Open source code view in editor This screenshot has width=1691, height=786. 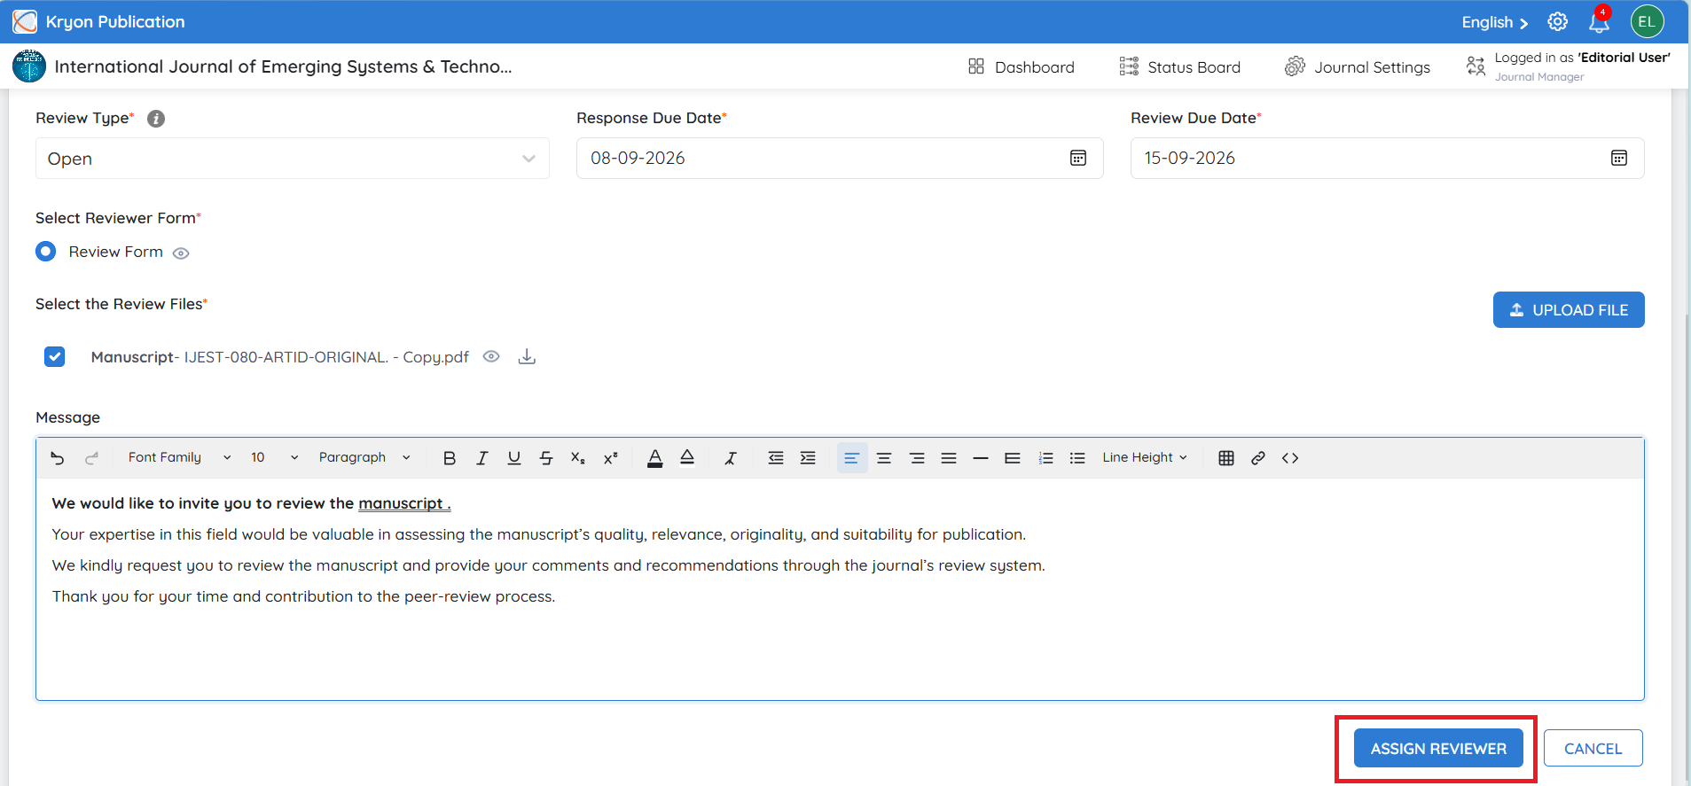click(x=1290, y=458)
